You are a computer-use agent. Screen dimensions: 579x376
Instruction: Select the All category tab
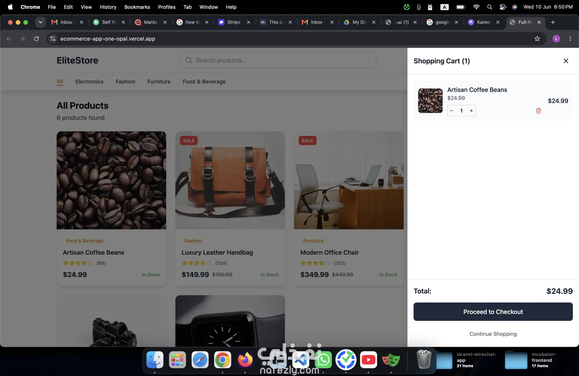pos(60,81)
